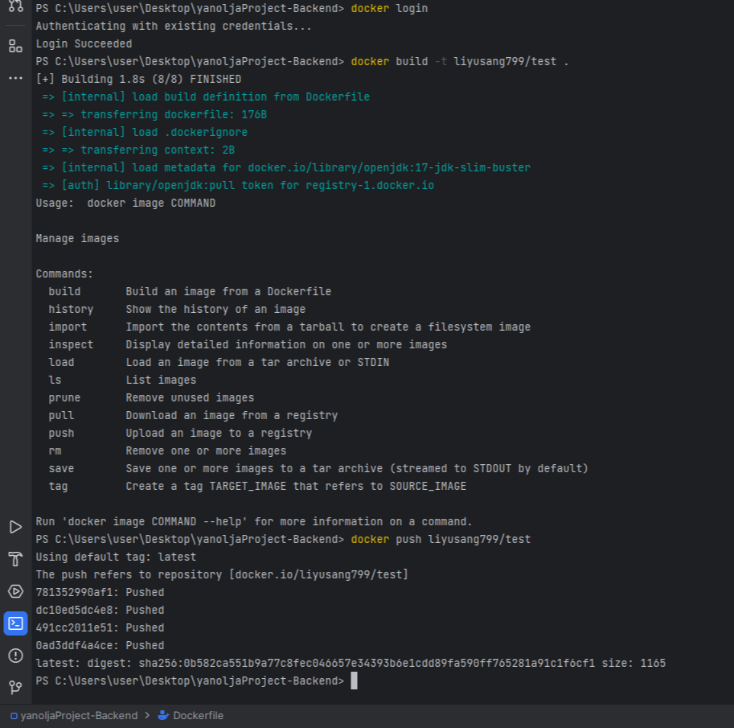
Task: Click the 'docker build -t liyusang799/test .' command
Action: [459, 61]
